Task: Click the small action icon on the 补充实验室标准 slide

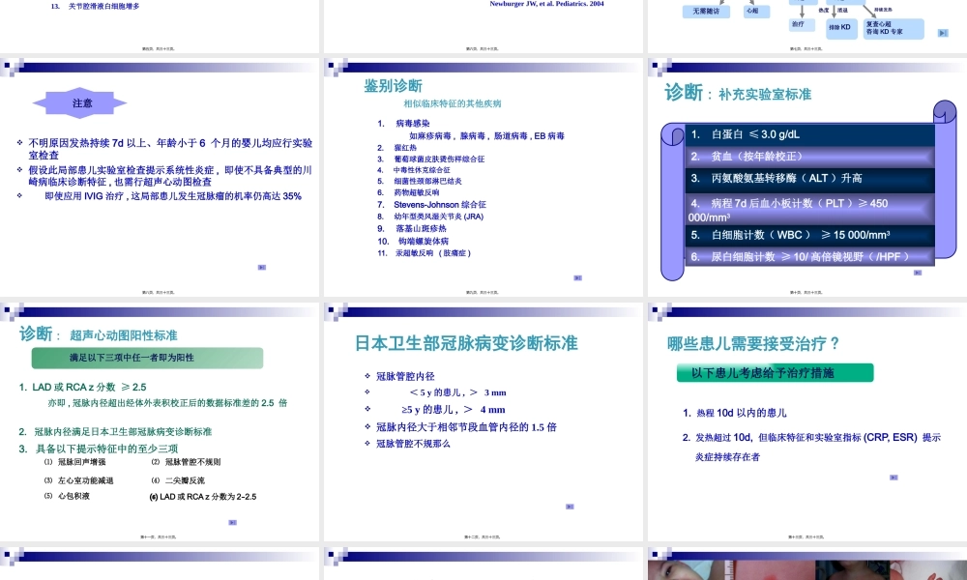Action: click(917, 273)
